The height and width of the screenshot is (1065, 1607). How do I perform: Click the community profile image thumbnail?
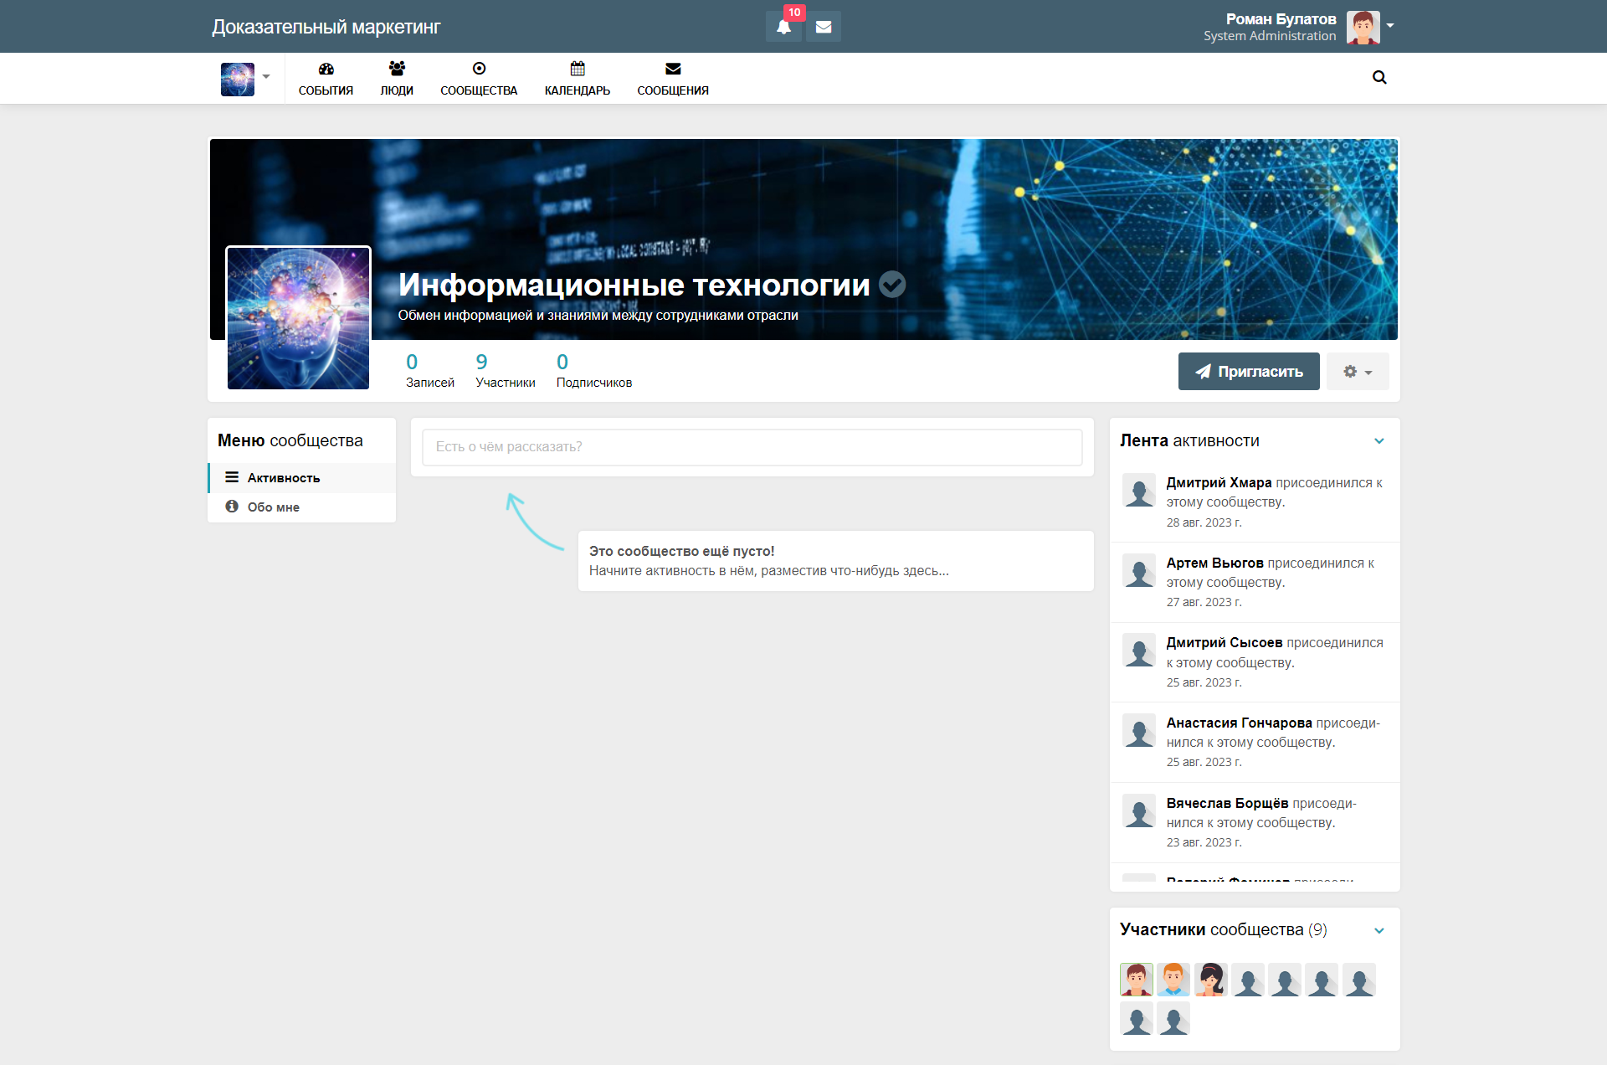pos(298,318)
